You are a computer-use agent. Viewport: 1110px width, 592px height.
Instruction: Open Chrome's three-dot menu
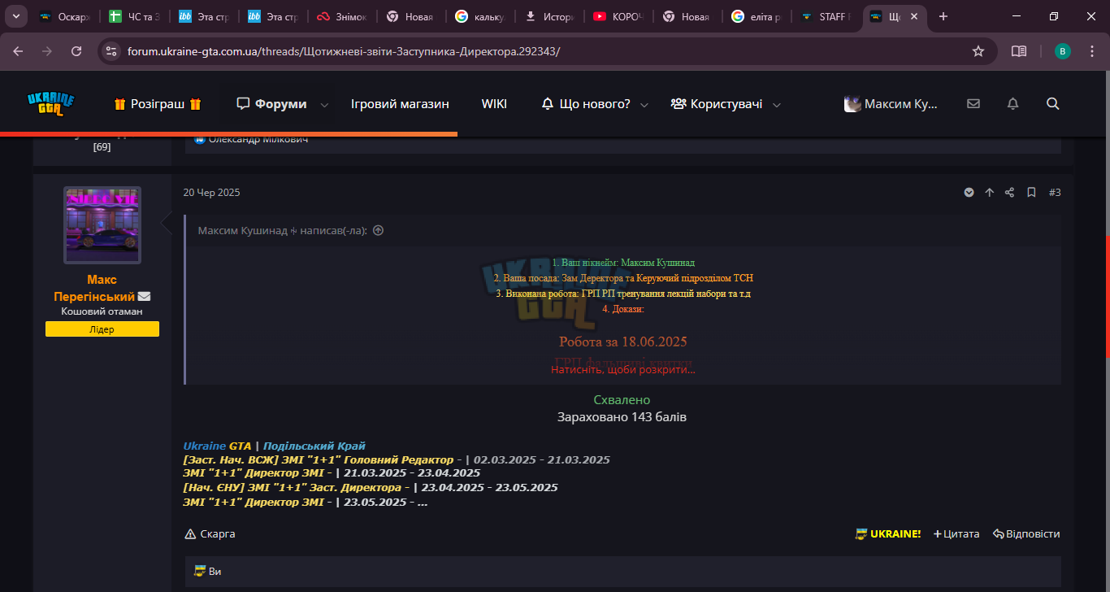click(x=1093, y=51)
